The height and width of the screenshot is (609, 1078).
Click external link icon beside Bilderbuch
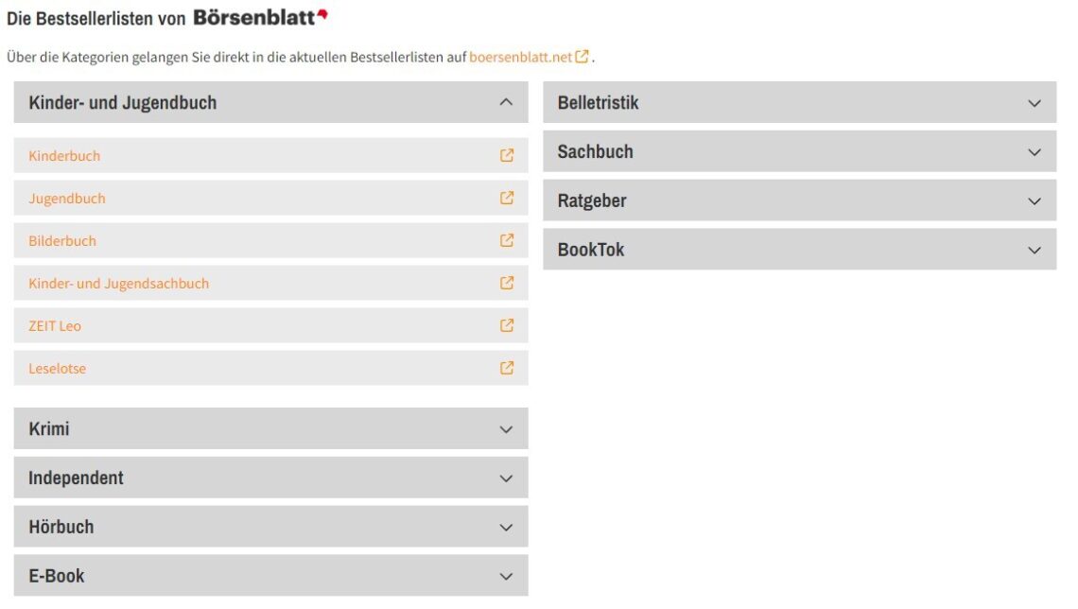tap(507, 241)
